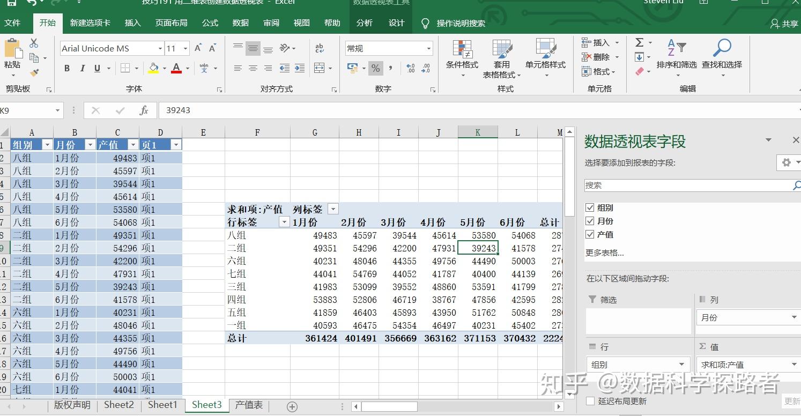Click the center horizontal alignment icon

[253, 68]
